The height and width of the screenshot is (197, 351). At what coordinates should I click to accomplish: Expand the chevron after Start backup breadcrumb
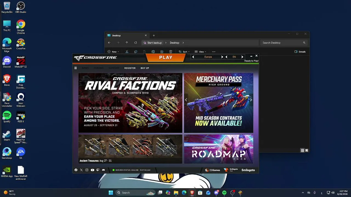click(166, 43)
